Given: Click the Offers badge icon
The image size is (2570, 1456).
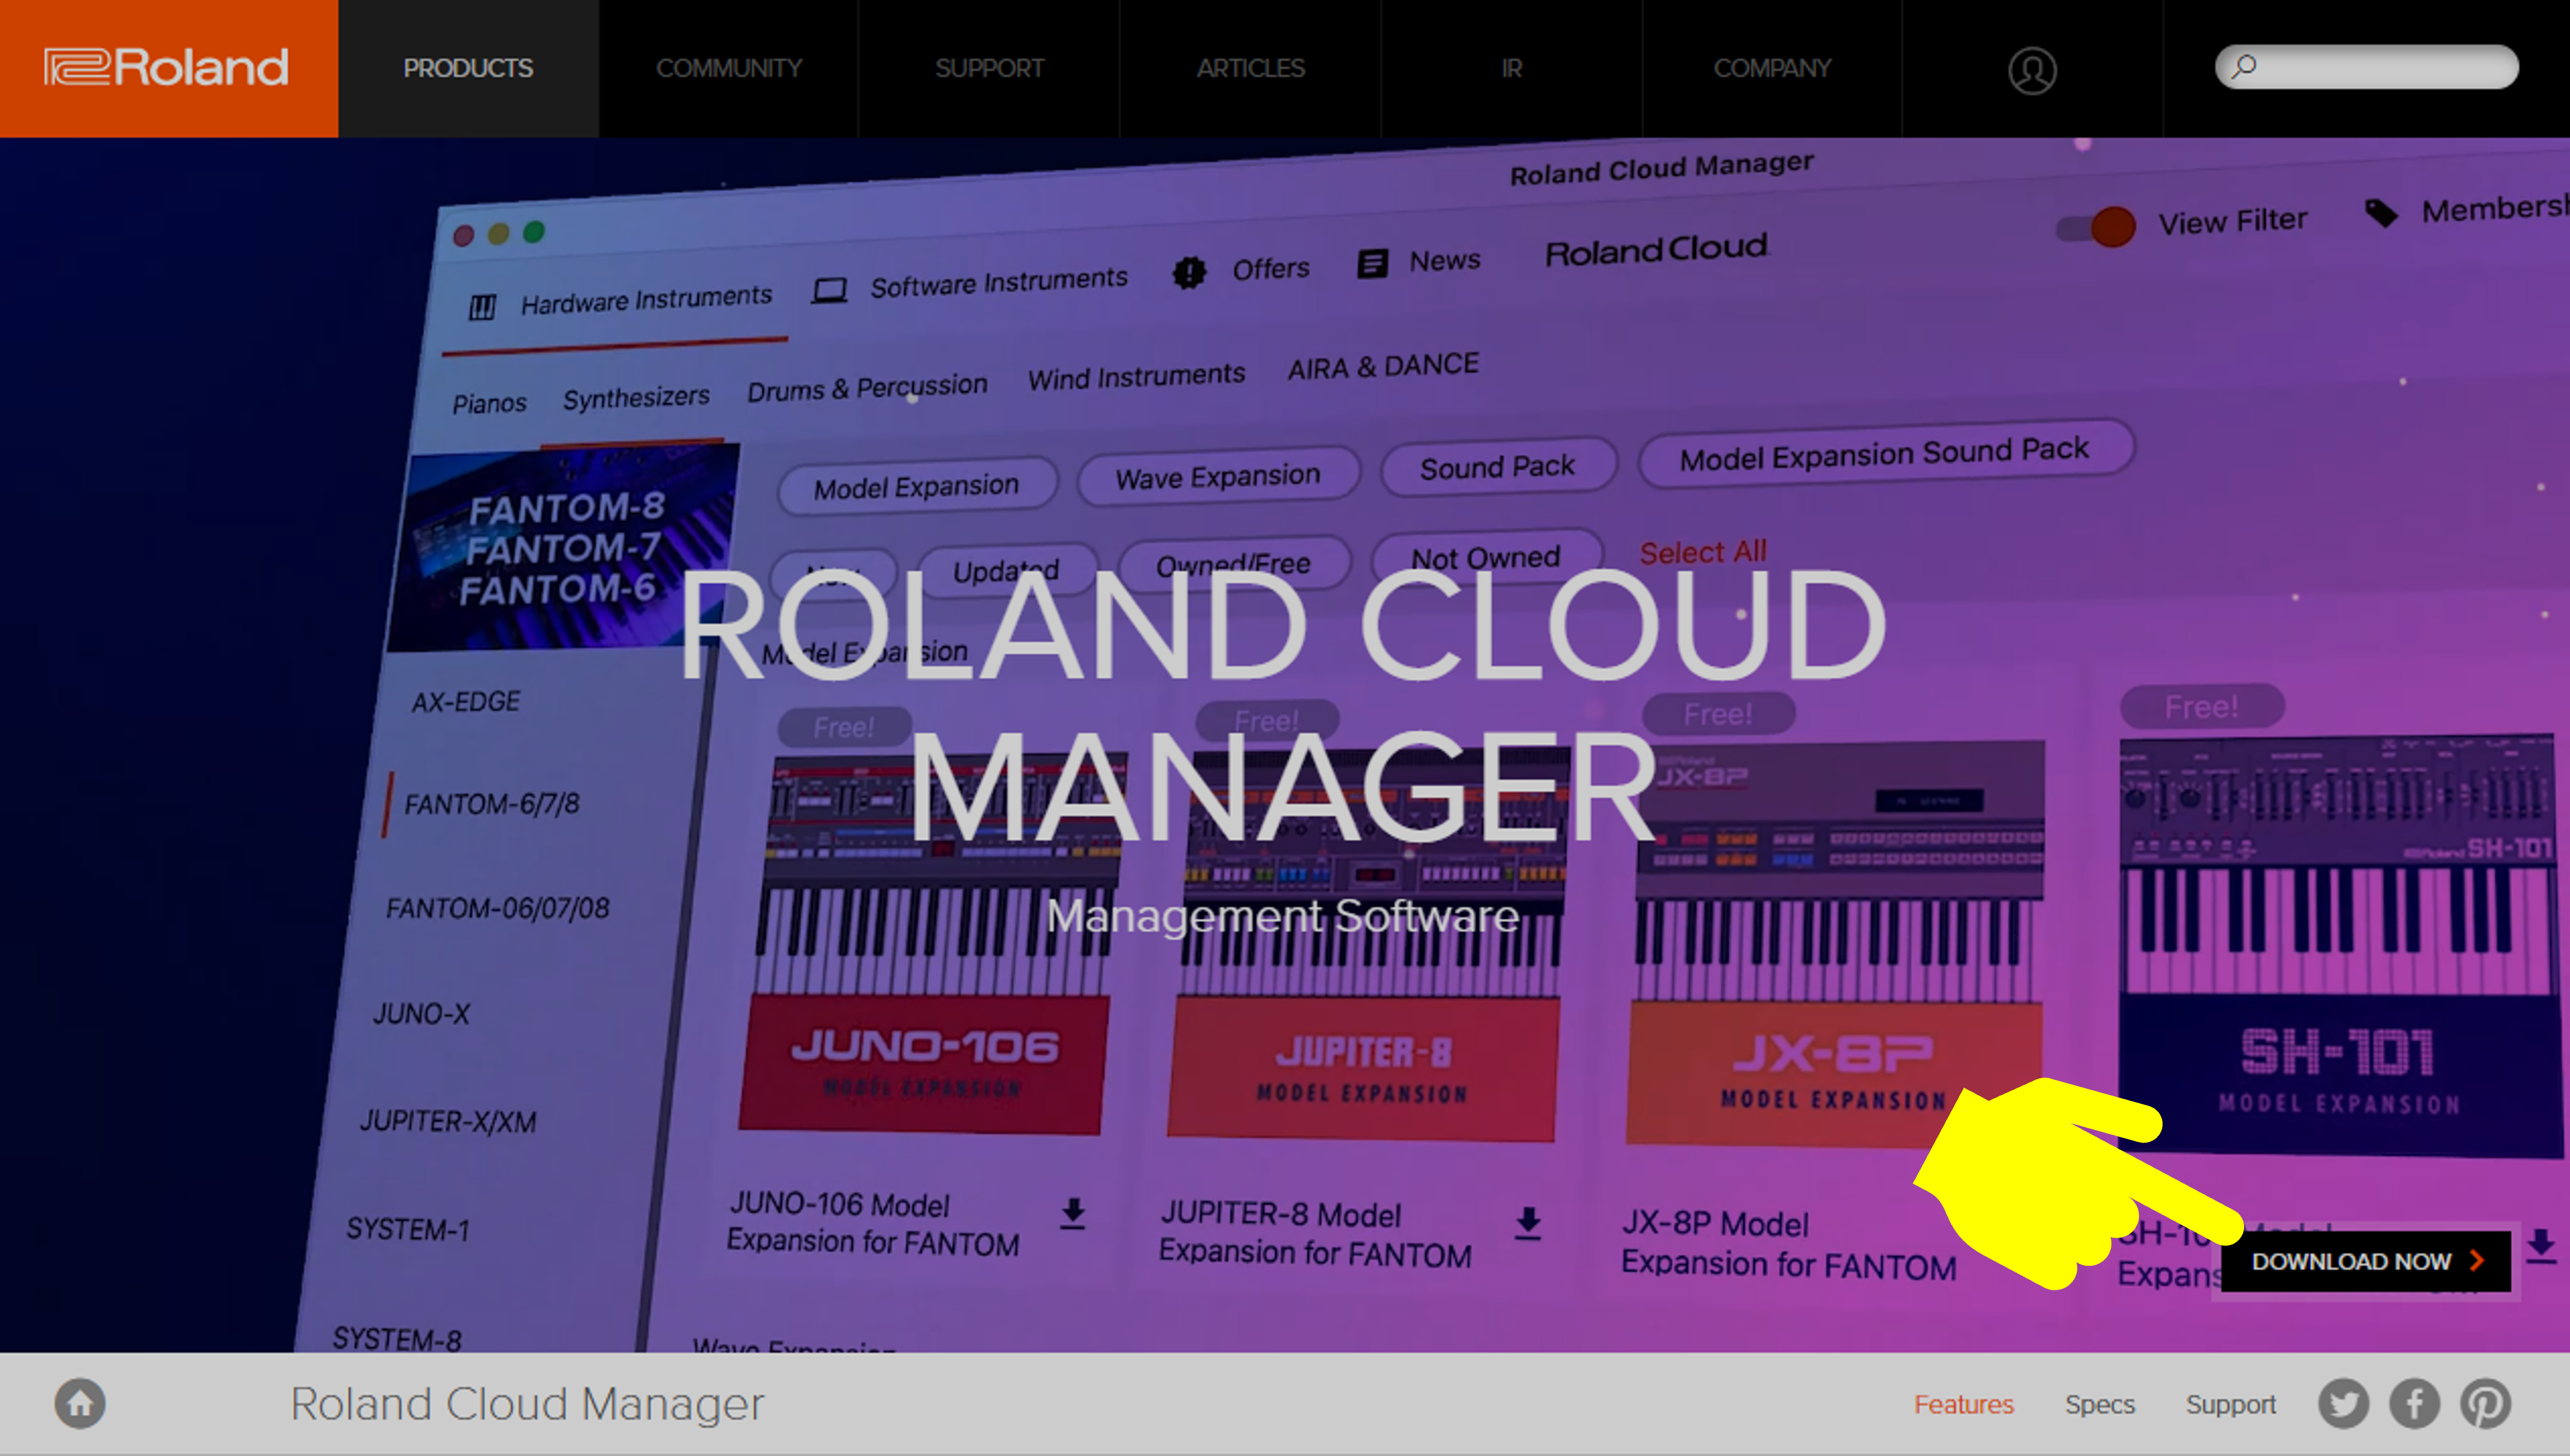Looking at the screenshot, I should [x=1190, y=272].
